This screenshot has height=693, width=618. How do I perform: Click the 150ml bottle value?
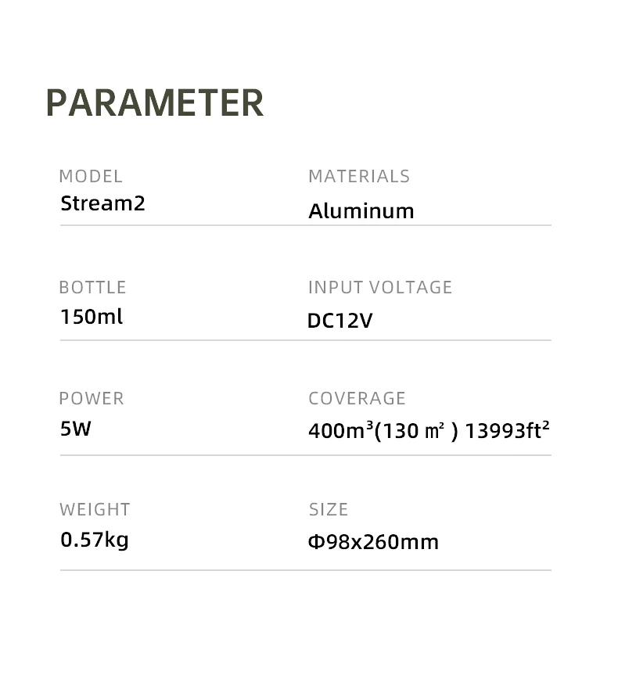tap(92, 318)
